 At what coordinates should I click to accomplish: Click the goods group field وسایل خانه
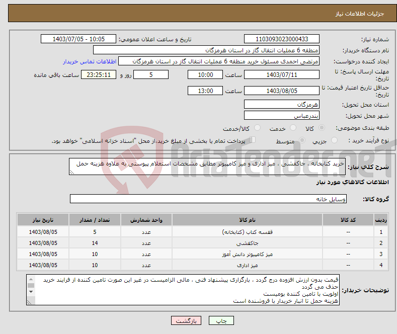(208, 199)
